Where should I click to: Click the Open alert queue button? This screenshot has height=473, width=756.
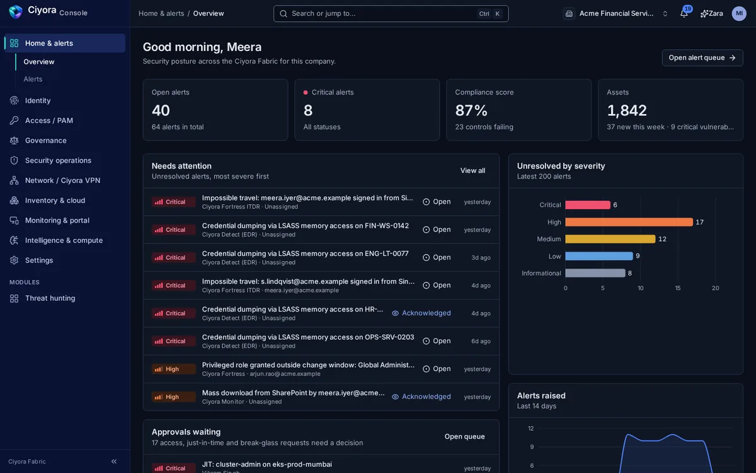tap(702, 57)
